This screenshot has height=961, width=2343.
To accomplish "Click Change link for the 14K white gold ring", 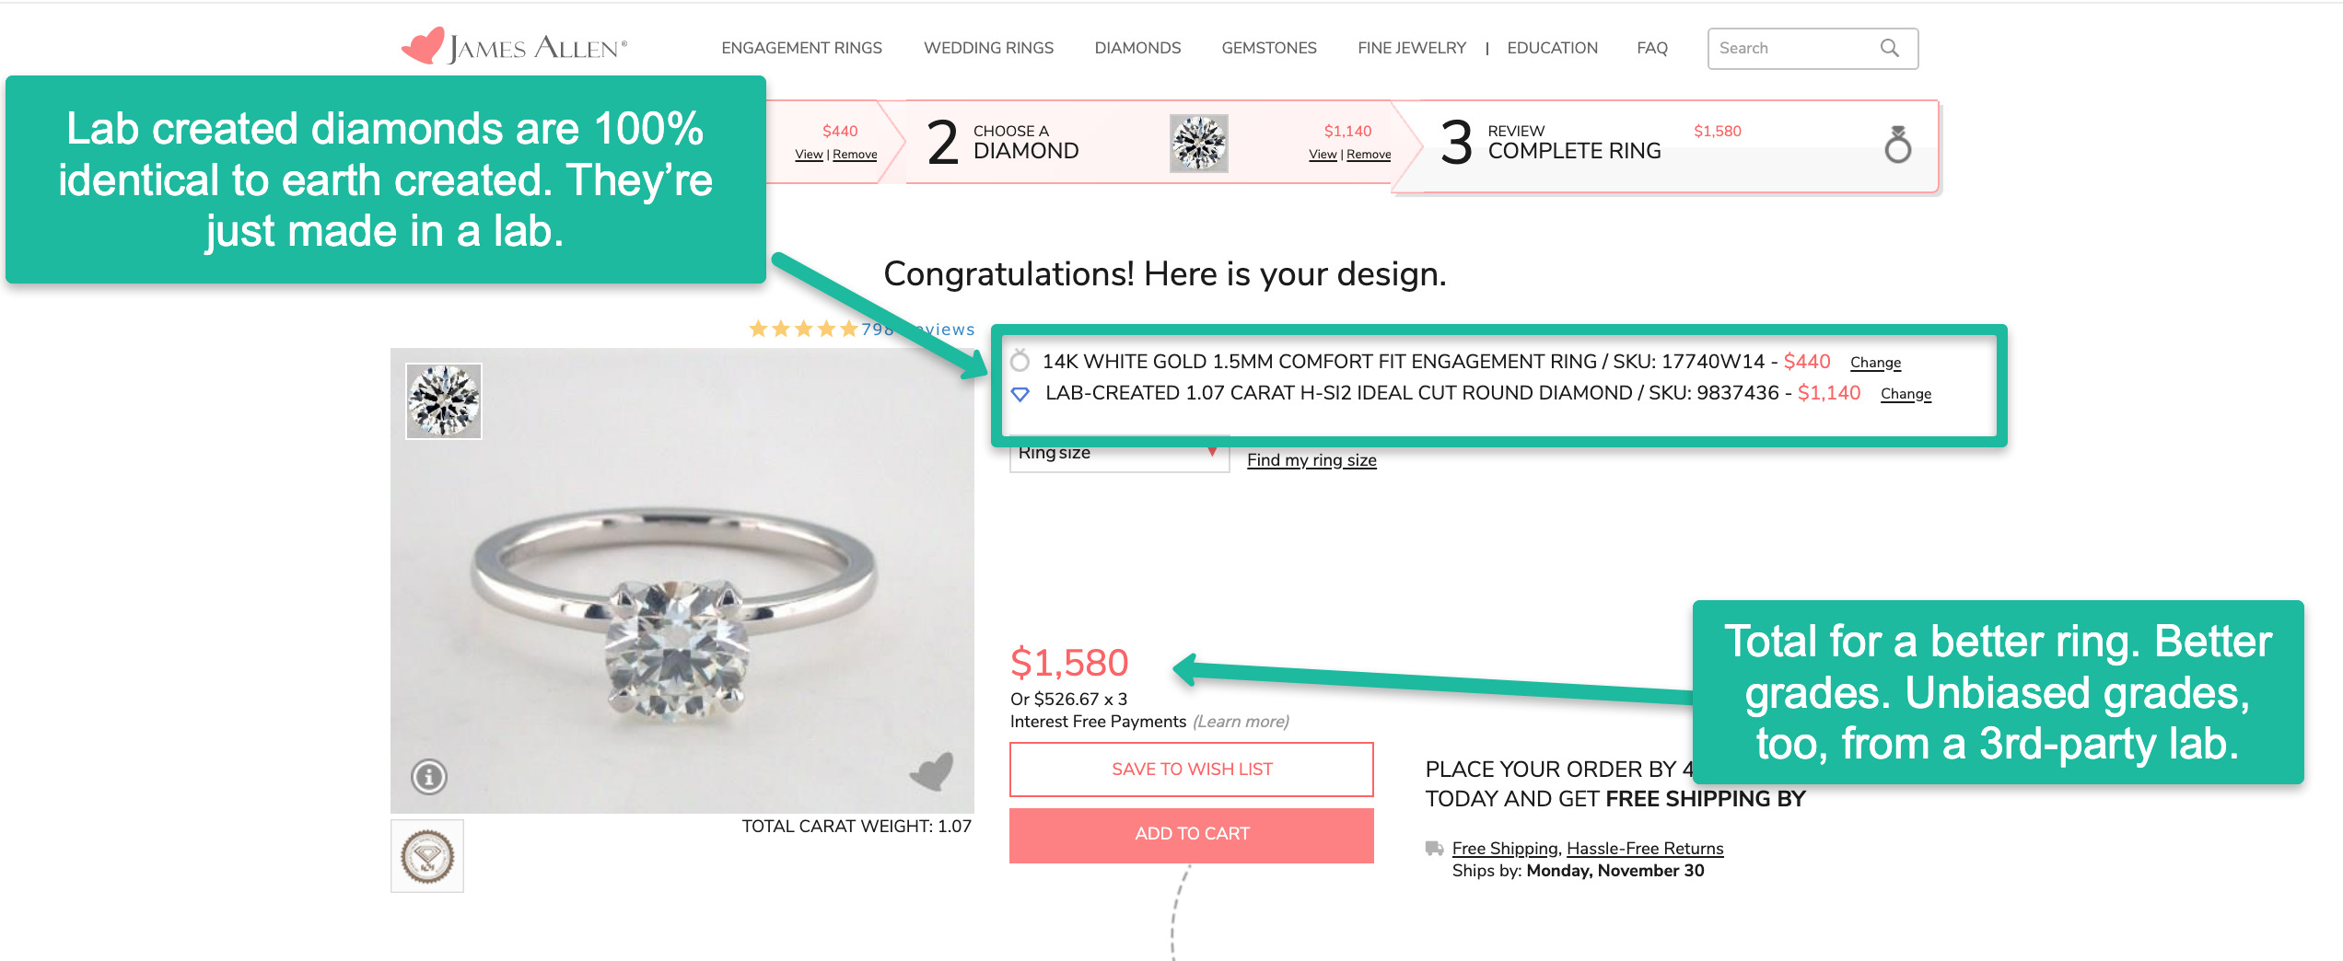I will [1875, 363].
